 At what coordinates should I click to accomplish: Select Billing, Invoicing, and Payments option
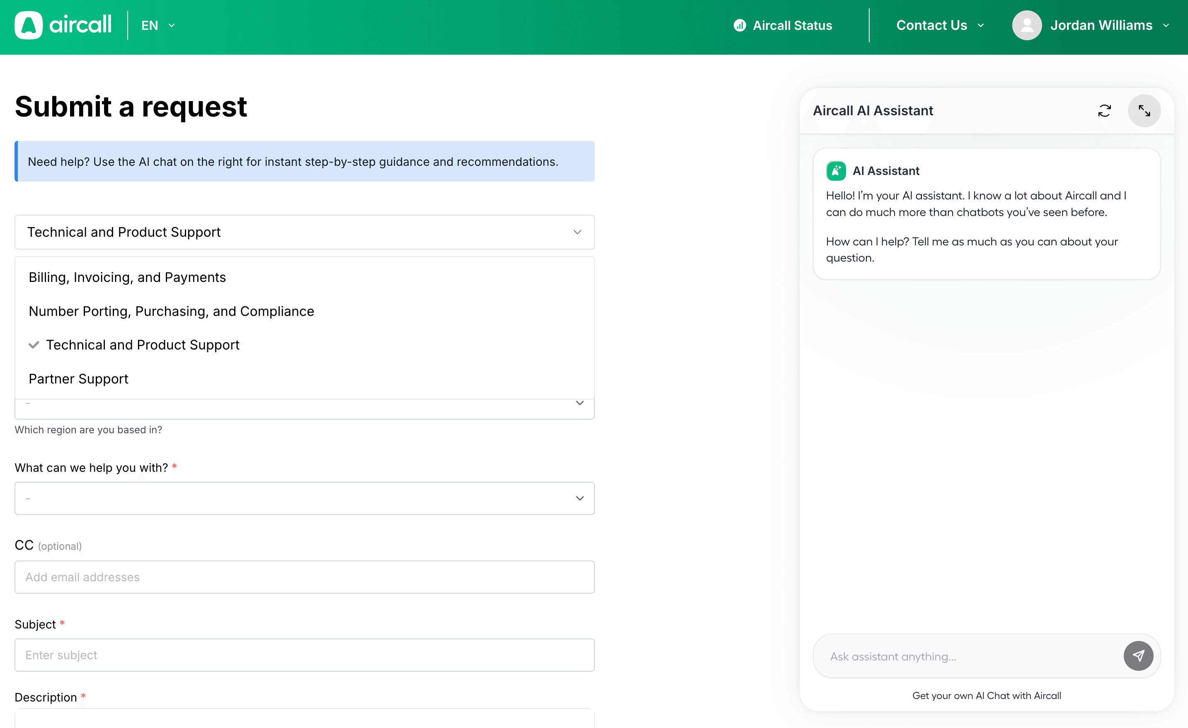127,277
